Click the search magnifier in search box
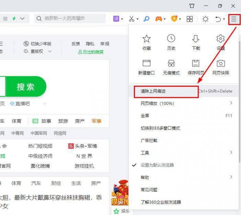The width and height of the screenshot is (241, 215). (39, 19)
